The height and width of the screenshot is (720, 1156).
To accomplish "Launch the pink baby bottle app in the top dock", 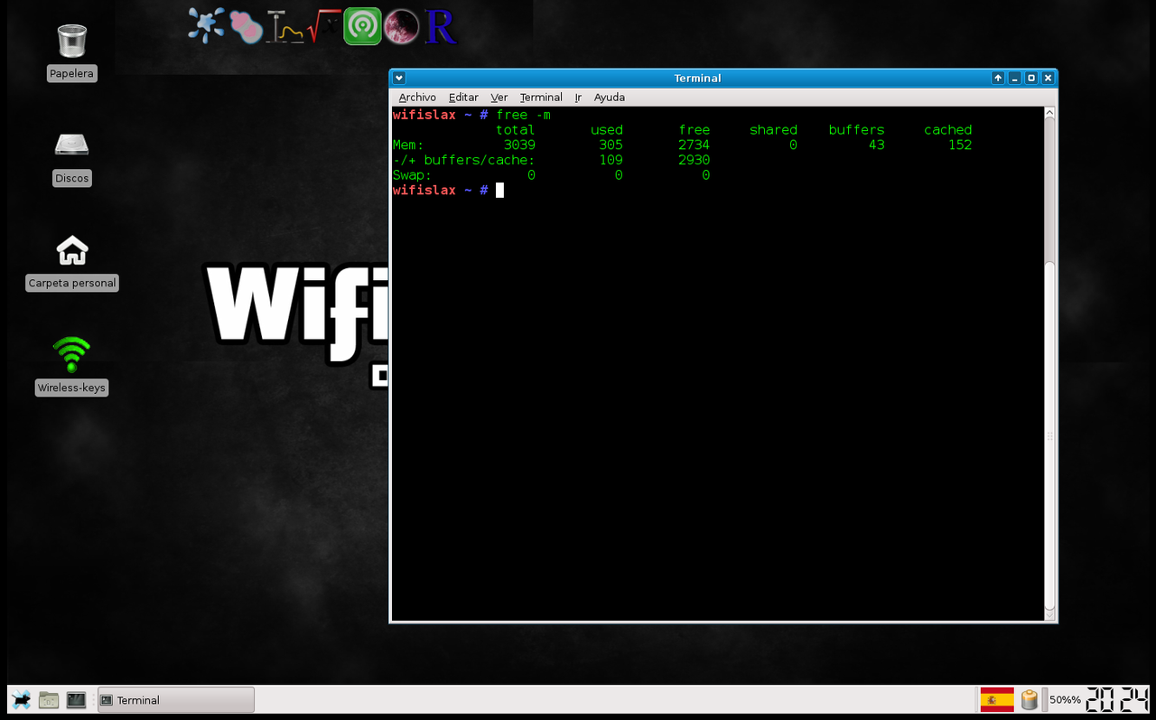I will tap(246, 25).
